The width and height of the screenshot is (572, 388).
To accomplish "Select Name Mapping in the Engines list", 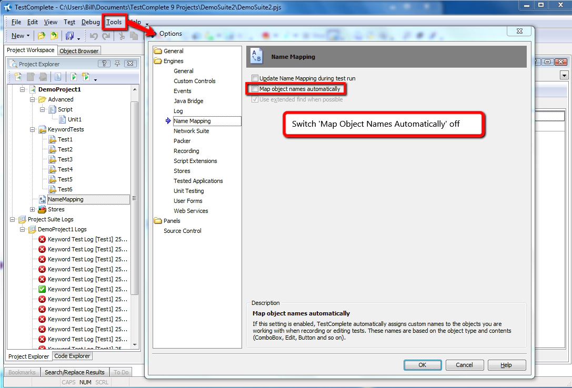I will click(x=193, y=120).
